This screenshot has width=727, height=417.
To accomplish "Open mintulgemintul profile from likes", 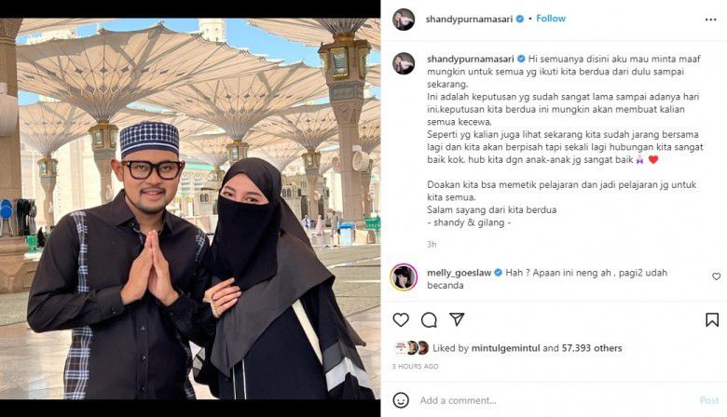I will (x=505, y=348).
